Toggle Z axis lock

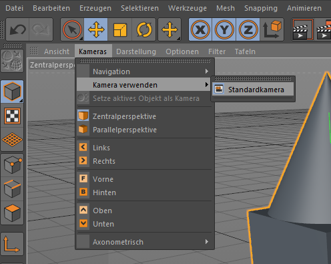[x=248, y=29]
